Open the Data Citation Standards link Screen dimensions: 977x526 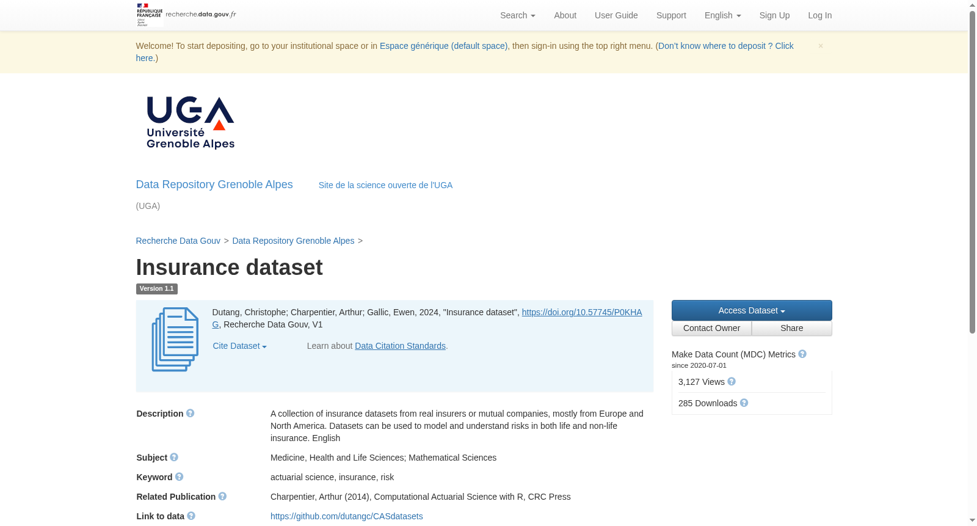tap(400, 346)
